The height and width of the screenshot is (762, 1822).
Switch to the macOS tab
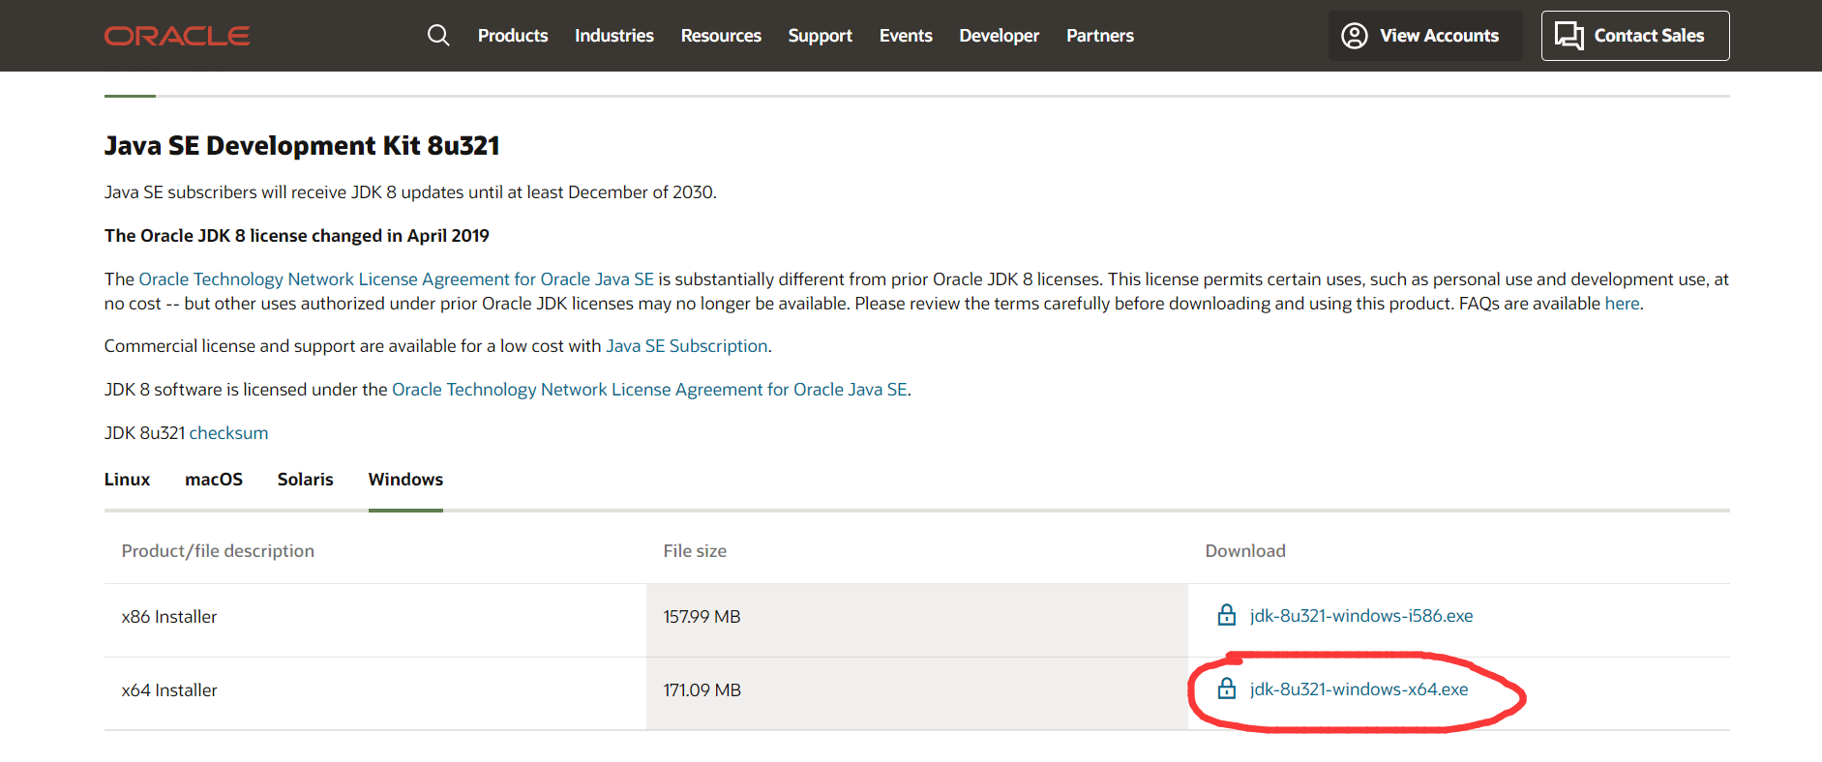(x=214, y=480)
